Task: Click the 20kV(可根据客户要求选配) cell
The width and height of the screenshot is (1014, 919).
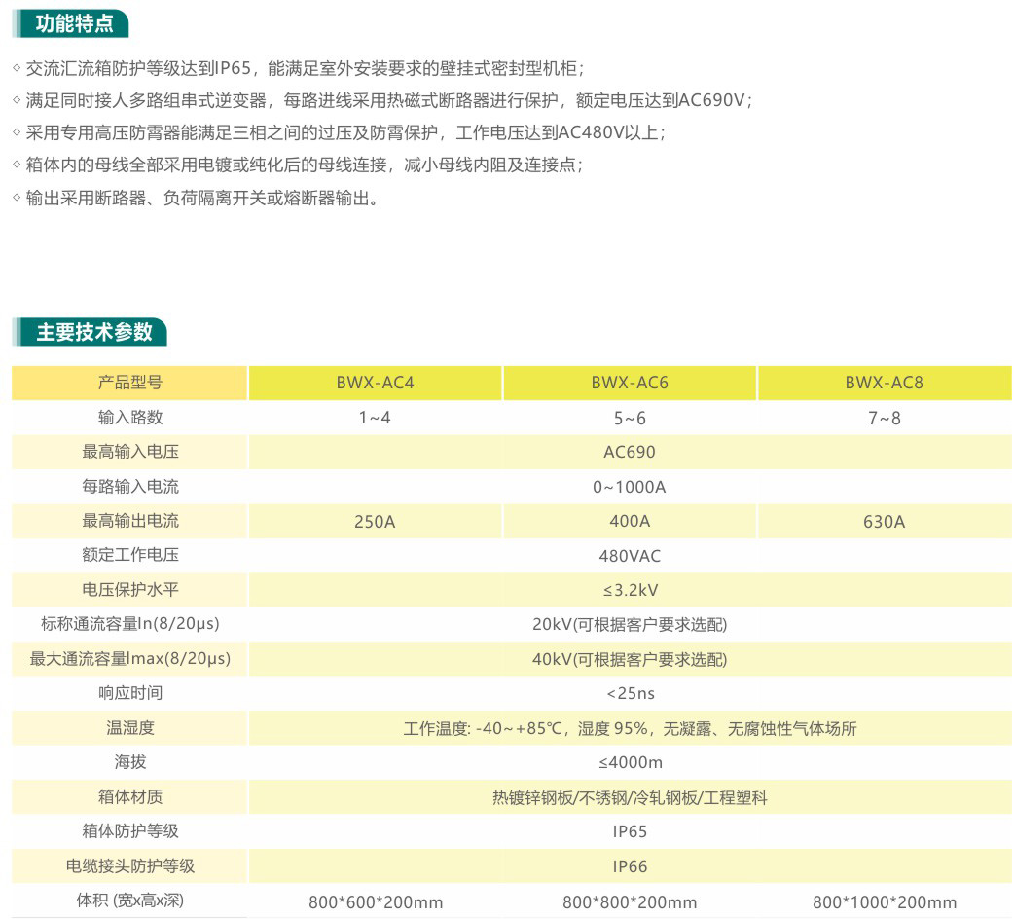Action: [630, 624]
